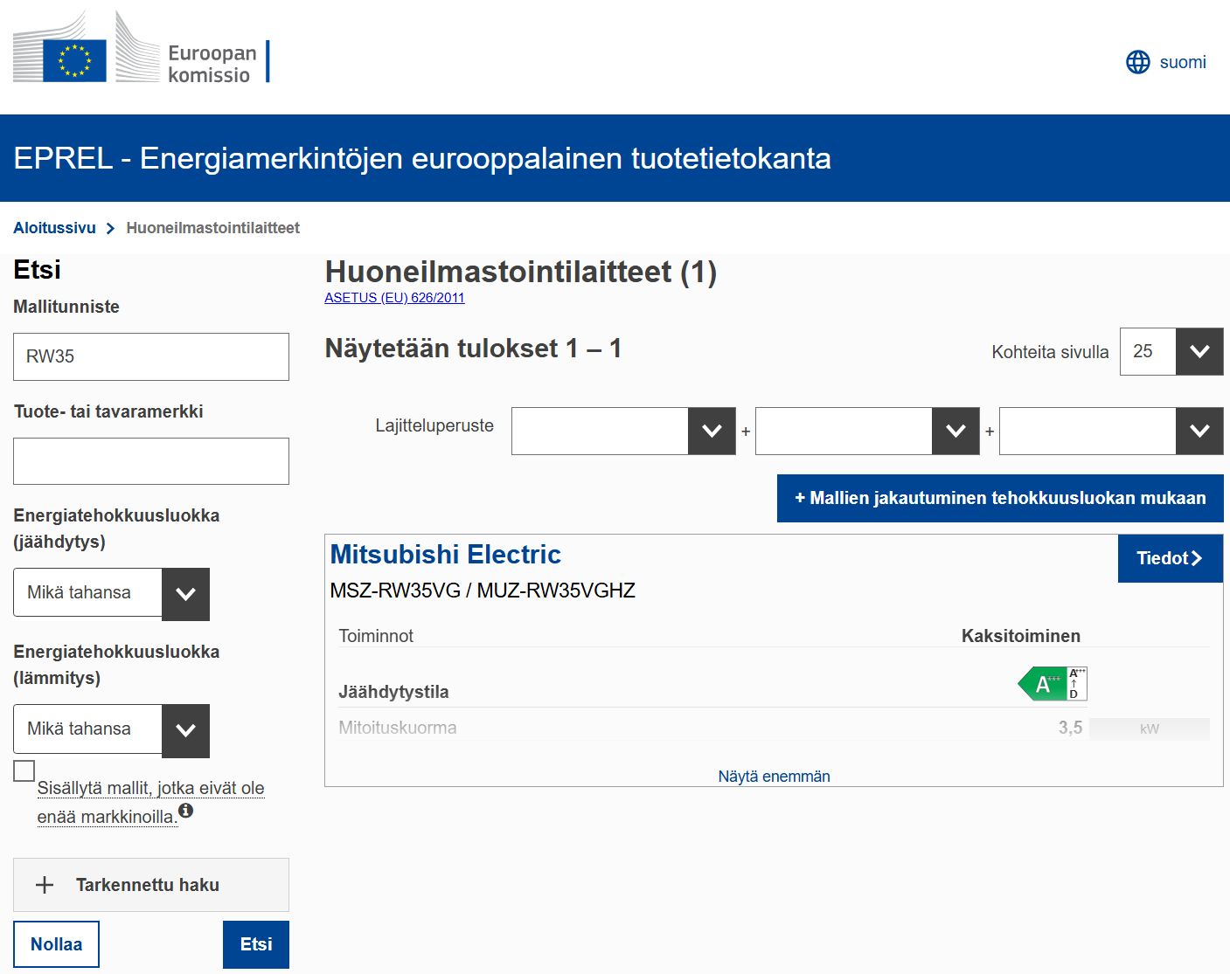Click the globe language icon
The height and width of the screenshot is (974, 1230).
(x=1137, y=62)
